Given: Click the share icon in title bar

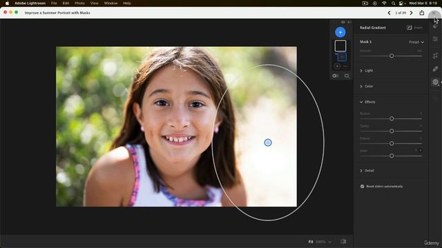Looking at the screenshot, I should pyautogui.click(x=422, y=12).
